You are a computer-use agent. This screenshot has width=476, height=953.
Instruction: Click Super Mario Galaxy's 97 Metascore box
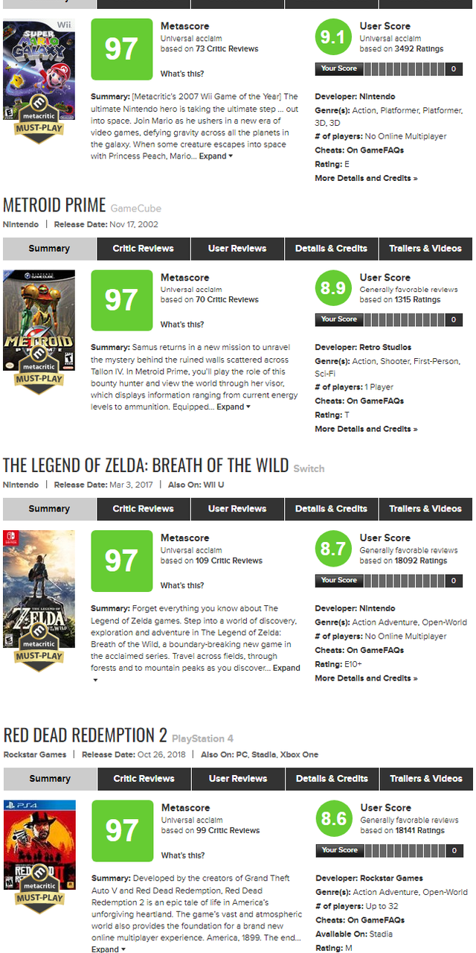point(120,49)
